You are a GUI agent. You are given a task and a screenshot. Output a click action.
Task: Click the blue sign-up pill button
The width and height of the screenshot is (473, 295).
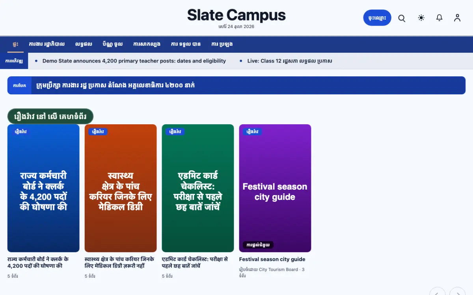tap(377, 18)
